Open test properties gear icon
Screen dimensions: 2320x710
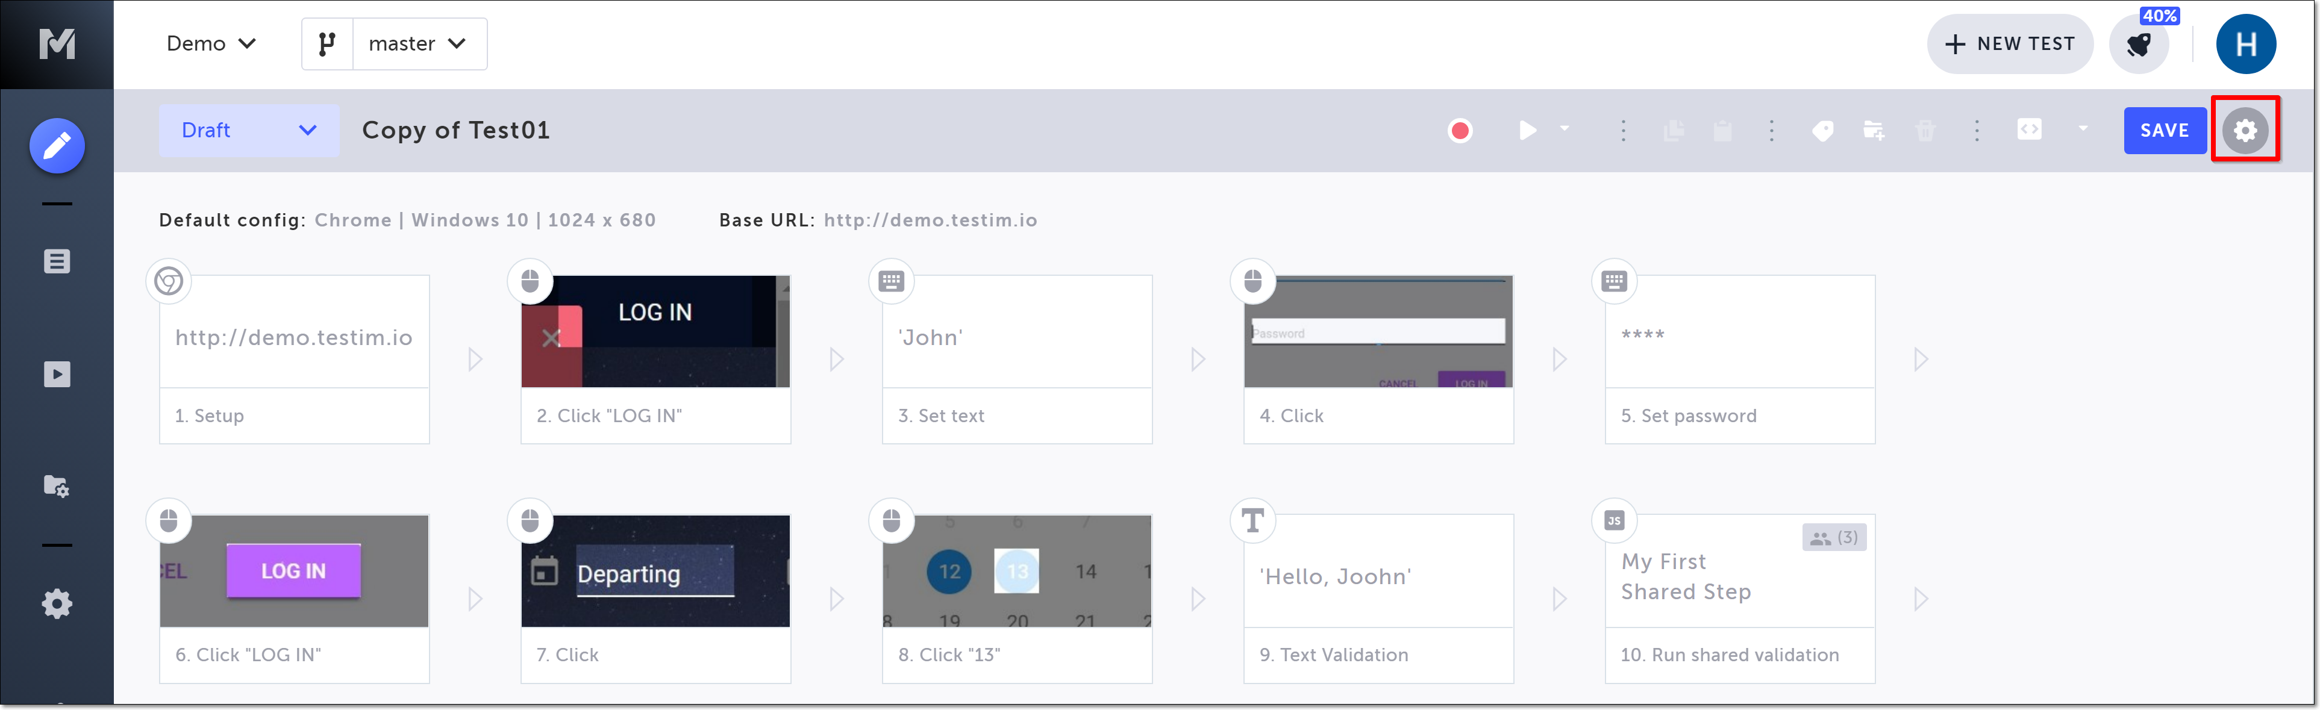(x=2244, y=131)
